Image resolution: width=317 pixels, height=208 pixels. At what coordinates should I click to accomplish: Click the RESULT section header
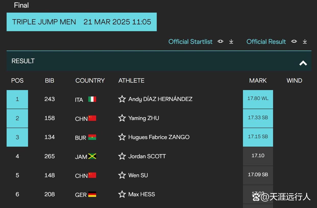tap(23, 61)
